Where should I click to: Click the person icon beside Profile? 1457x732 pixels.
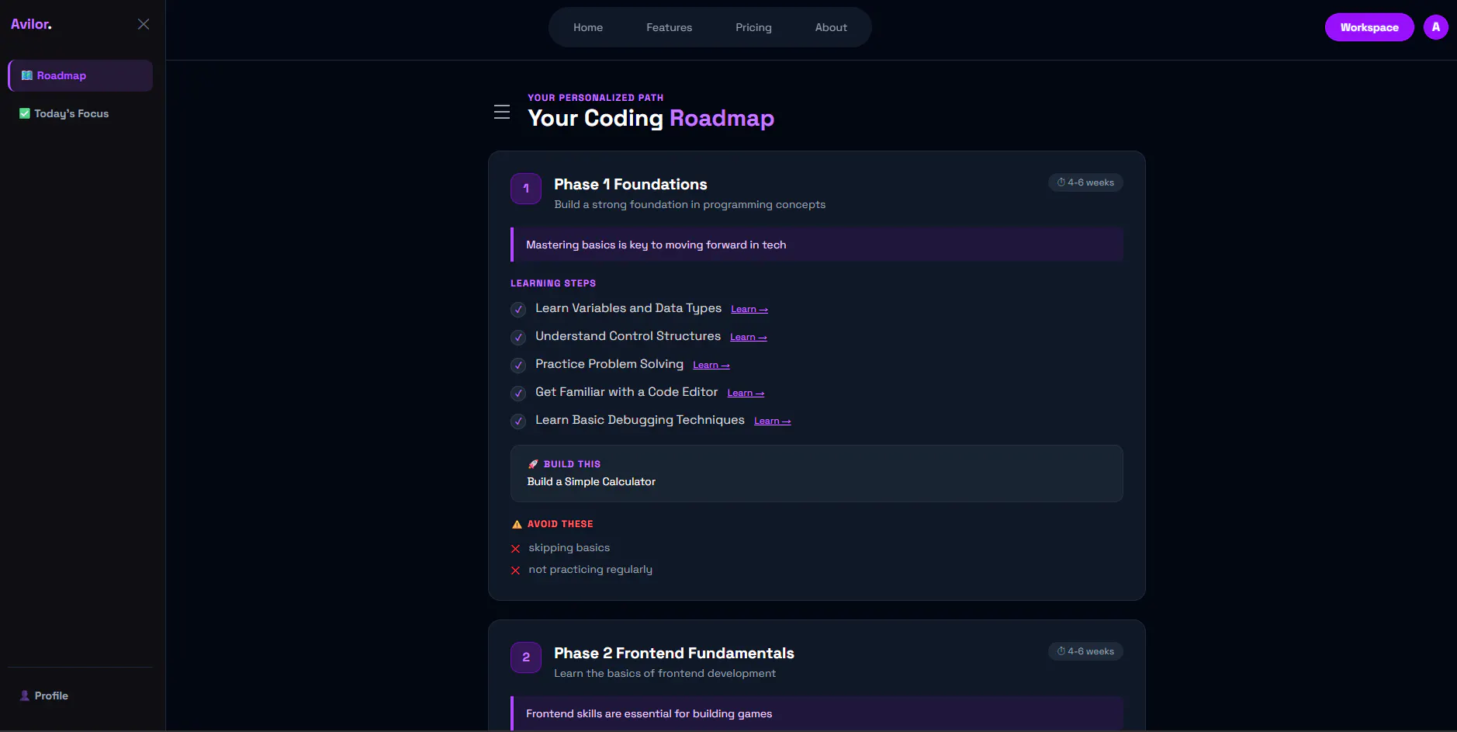coord(25,696)
